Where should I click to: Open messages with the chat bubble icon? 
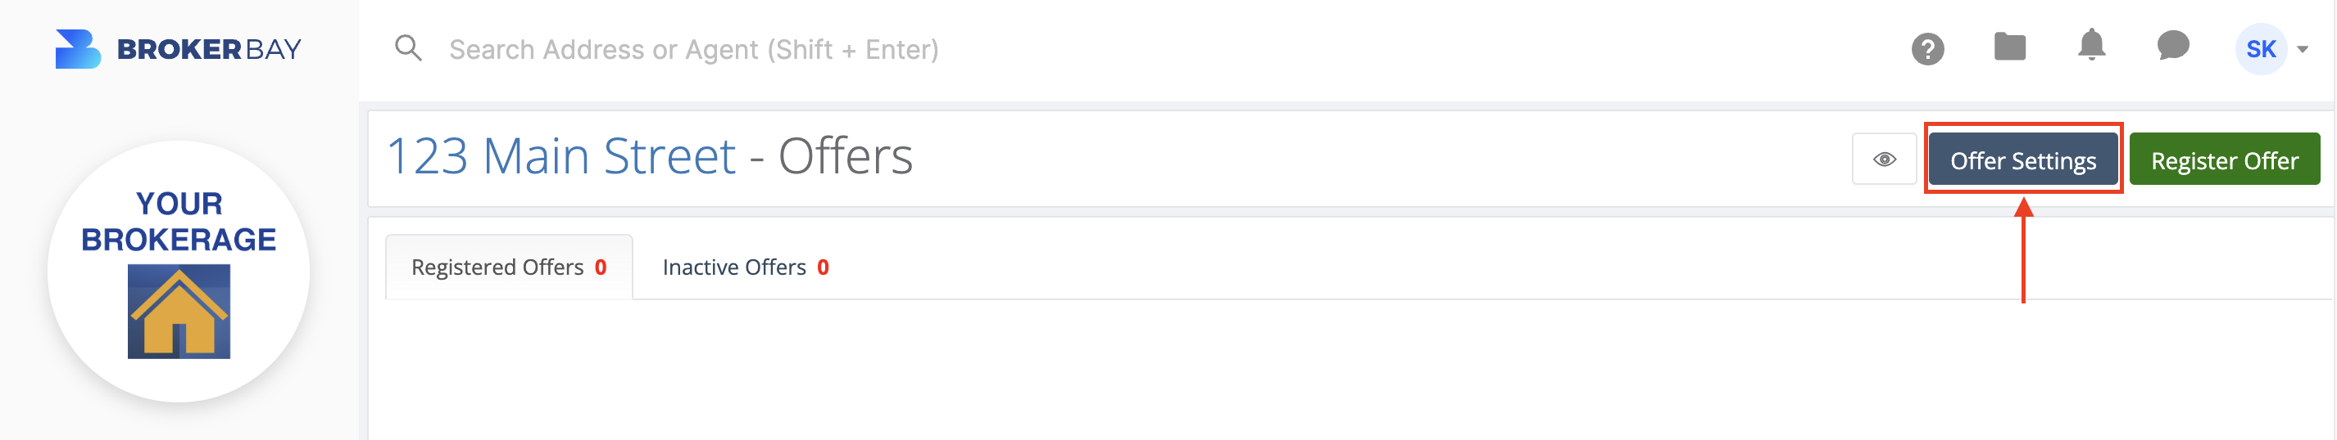pos(2173,45)
